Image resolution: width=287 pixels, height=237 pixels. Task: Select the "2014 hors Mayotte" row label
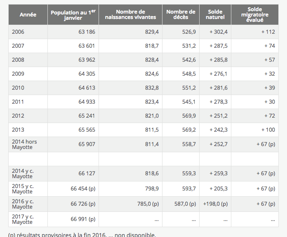click(x=24, y=144)
